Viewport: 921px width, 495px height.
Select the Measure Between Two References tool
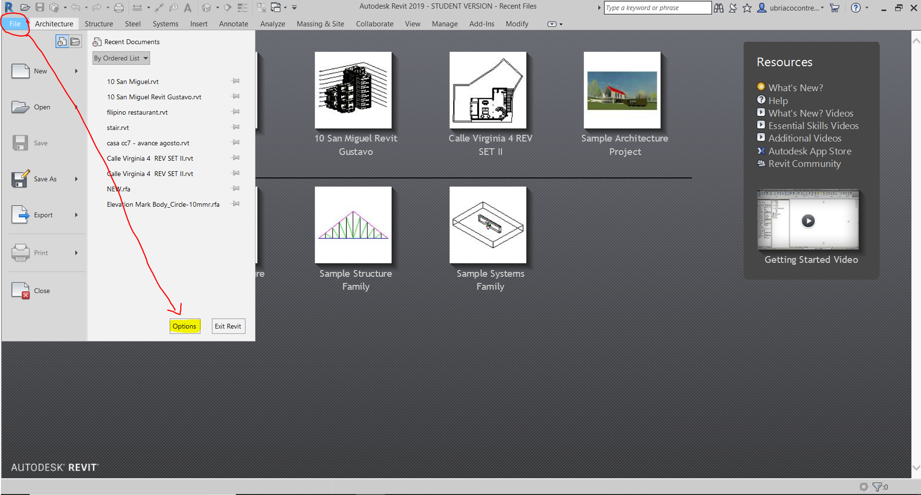tap(137, 8)
